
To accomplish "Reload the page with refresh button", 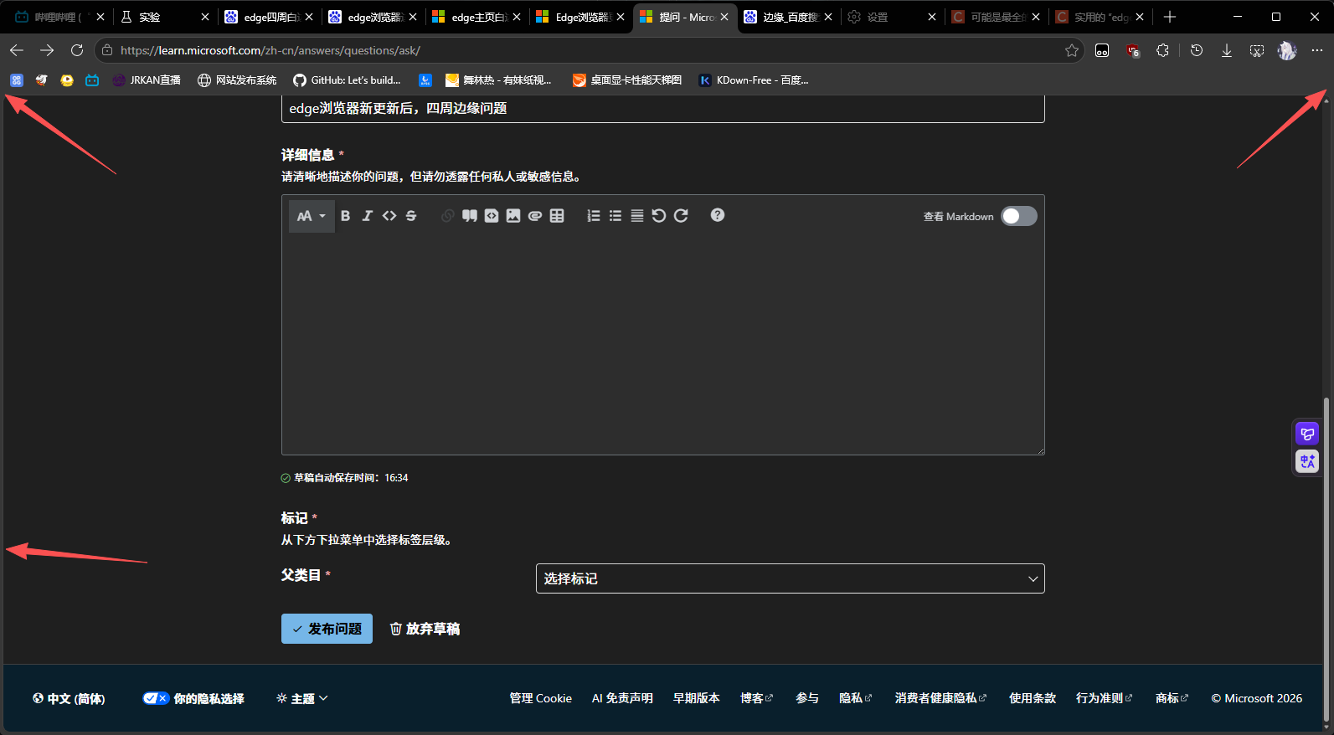I will pos(77,50).
